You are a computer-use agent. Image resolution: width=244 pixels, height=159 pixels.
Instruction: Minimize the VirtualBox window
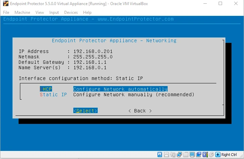click(205, 3)
